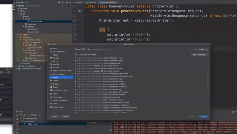Screen dimensions: 237x134
Task: Select cocoon-22-archetype-webapp row
Action: (98, 71)
